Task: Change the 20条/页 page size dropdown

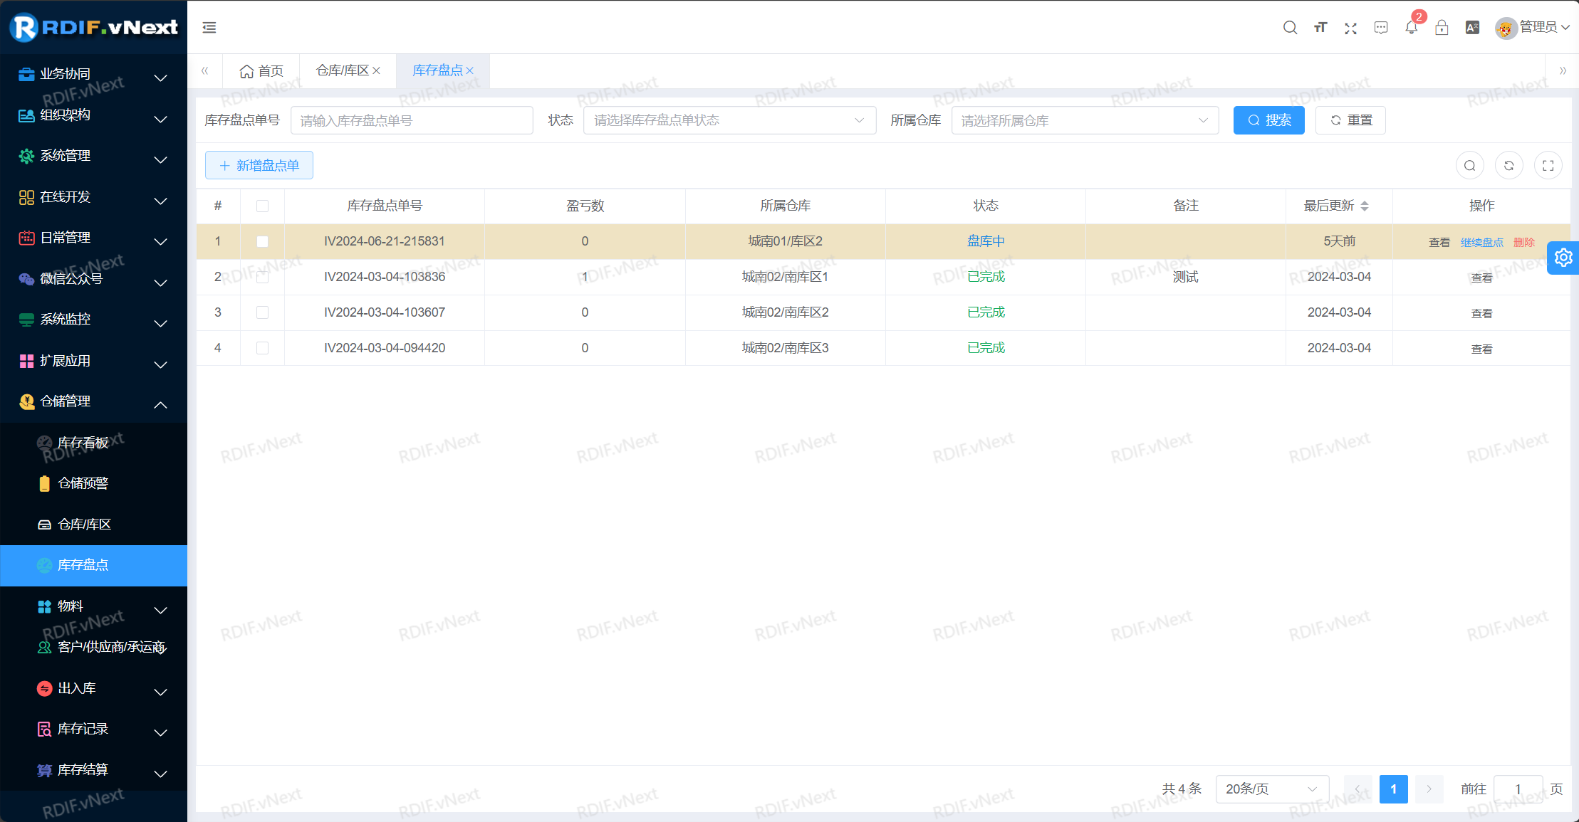Action: pyautogui.click(x=1271, y=789)
